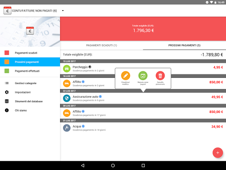Viewport: 226px width, 170px height.
Task: Tap the app euro calendar logo in top bar
Action: (8, 11)
